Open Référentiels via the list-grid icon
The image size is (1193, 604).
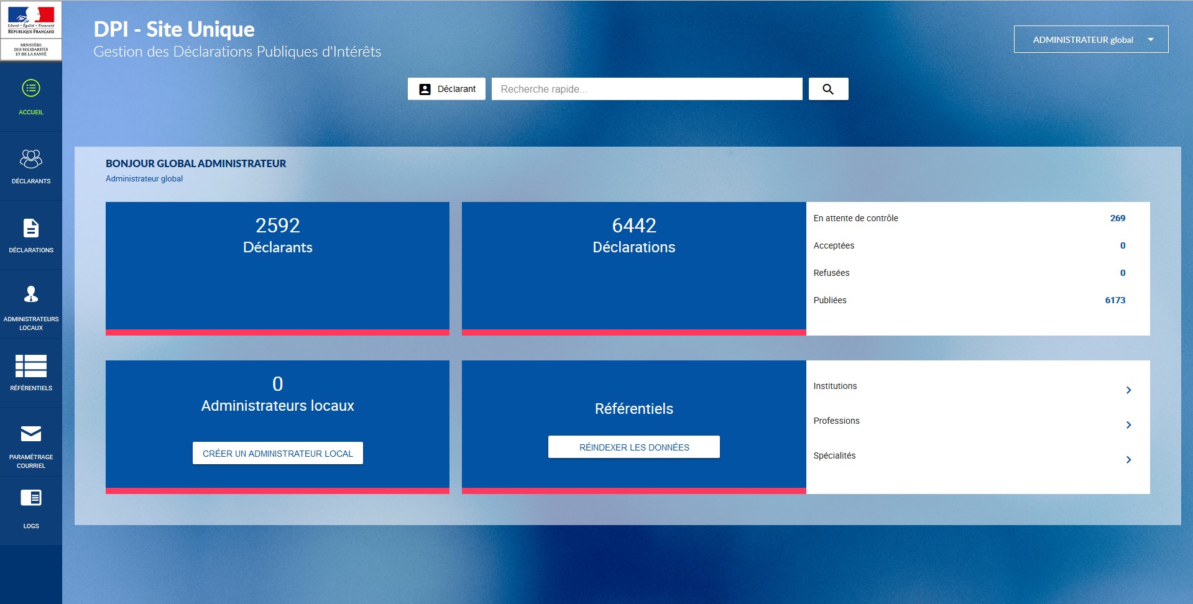[31, 366]
